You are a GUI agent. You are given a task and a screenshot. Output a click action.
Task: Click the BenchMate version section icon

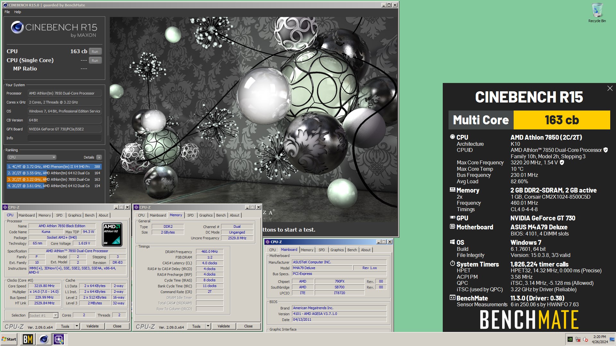tap(452, 298)
